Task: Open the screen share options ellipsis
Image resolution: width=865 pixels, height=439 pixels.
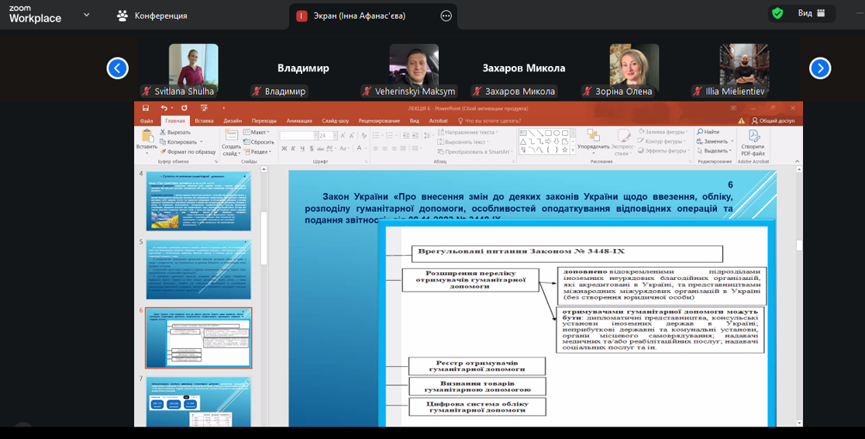Action: tap(446, 16)
